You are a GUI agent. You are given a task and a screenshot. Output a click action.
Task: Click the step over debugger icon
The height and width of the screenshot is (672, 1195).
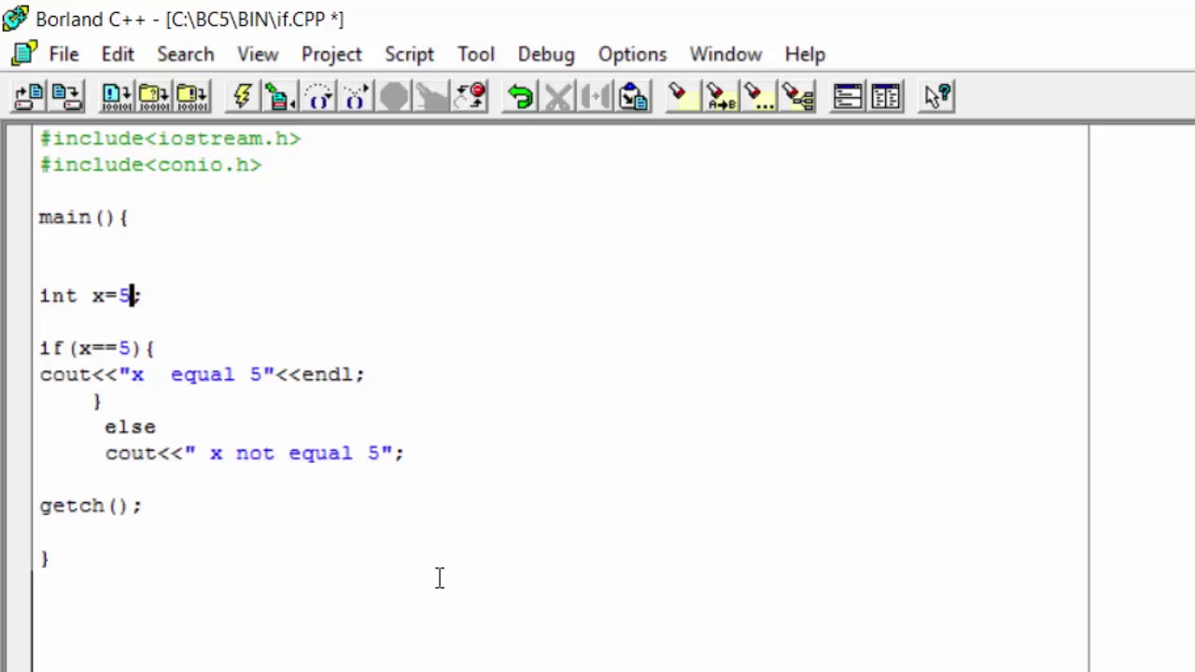coord(318,96)
